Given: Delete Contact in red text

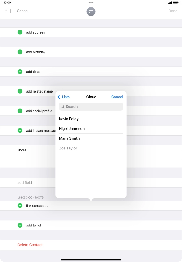Looking at the screenshot, I should (x=30, y=245).
